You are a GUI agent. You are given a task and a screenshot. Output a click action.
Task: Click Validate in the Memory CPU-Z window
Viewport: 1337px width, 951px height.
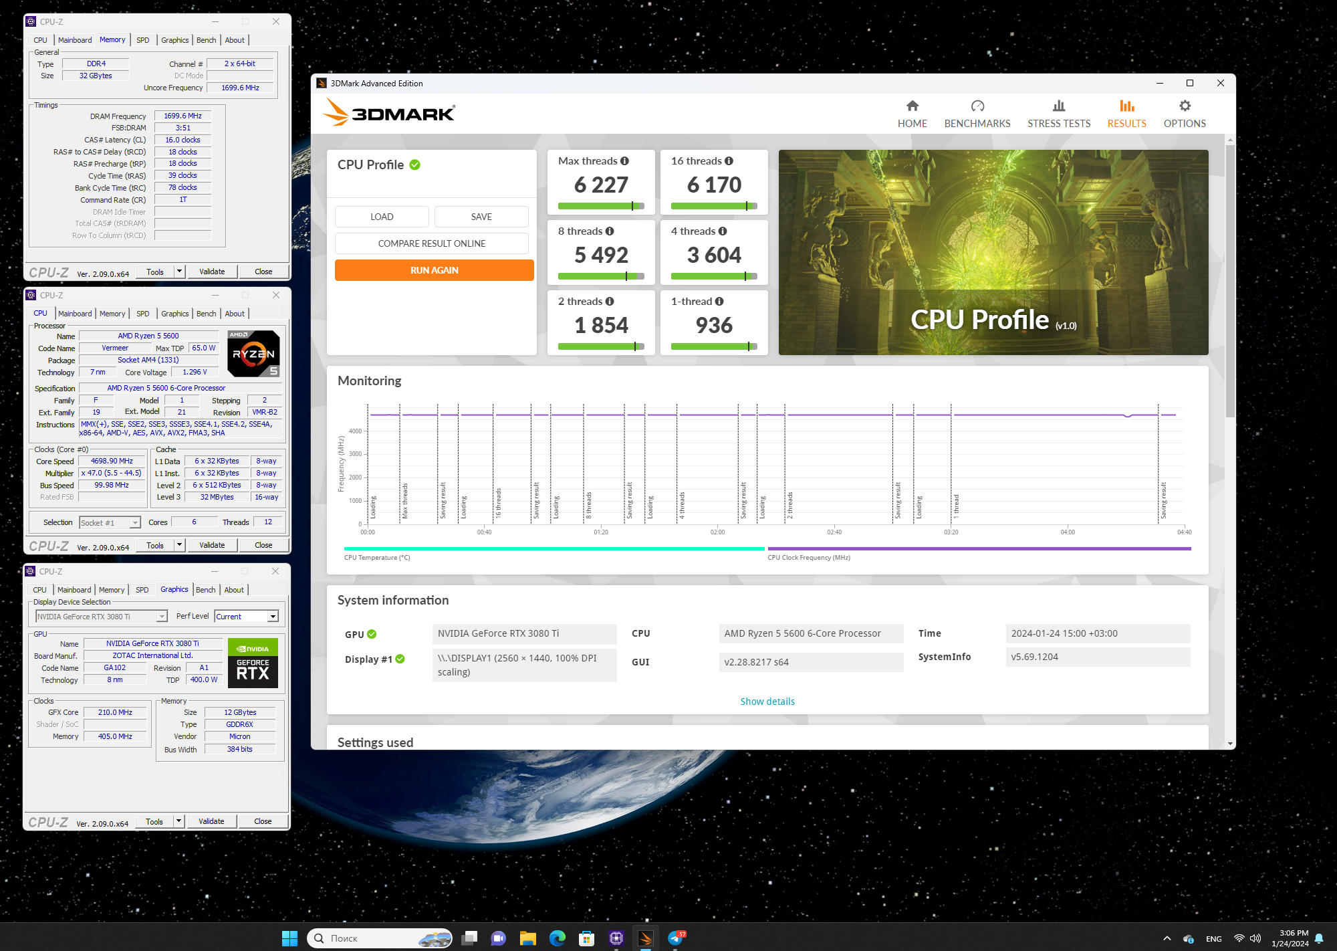point(212,272)
